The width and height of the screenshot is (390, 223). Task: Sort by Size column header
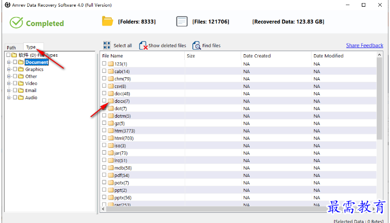212,56
